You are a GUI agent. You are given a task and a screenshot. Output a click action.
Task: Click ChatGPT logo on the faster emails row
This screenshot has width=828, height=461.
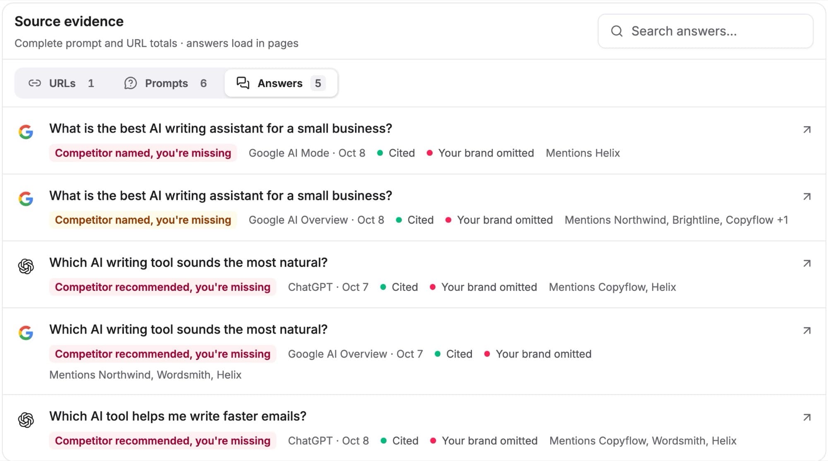click(x=26, y=420)
